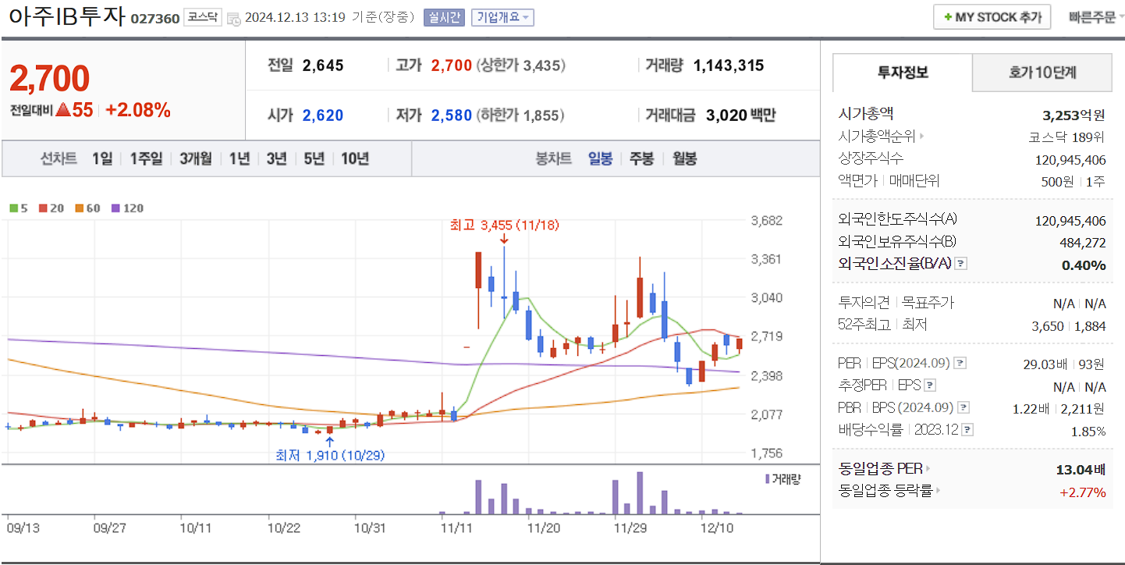Click the help icon beside PBR | BPS(2024.09)
This screenshot has width=1125, height=565.
tap(964, 407)
